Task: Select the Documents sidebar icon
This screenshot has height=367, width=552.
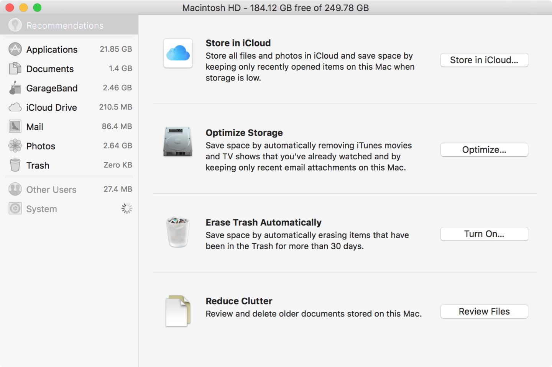Action: click(15, 69)
